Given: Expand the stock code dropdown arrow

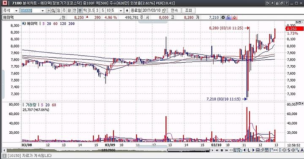Looking at the screenshot, I should 43,11.
